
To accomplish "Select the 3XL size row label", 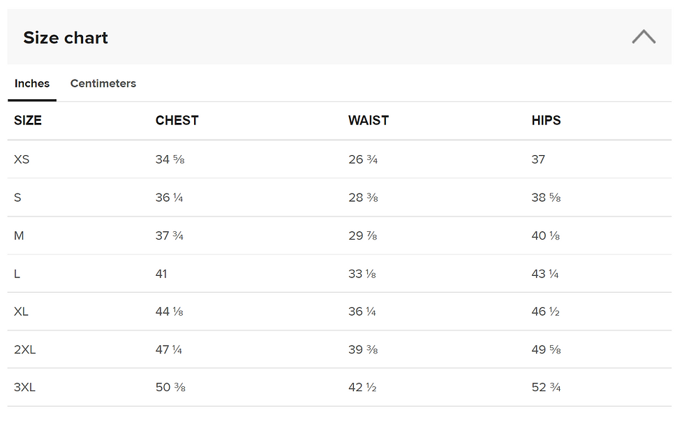I will 24,387.
